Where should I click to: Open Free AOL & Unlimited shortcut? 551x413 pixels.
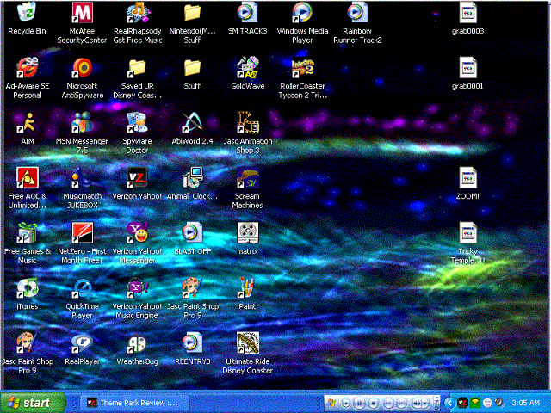coord(27,188)
